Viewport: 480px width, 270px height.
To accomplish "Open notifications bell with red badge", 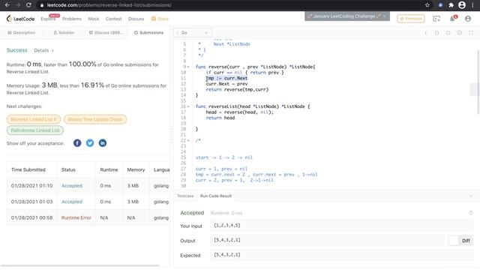I will click(x=453, y=19).
